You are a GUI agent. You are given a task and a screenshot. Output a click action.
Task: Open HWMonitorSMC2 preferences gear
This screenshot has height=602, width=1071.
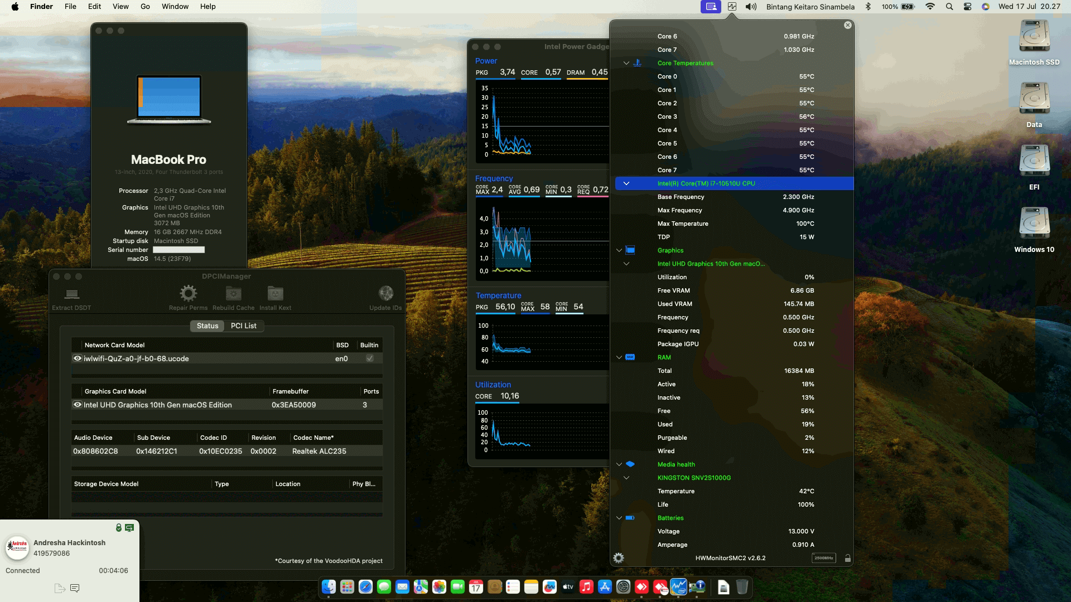pyautogui.click(x=619, y=557)
